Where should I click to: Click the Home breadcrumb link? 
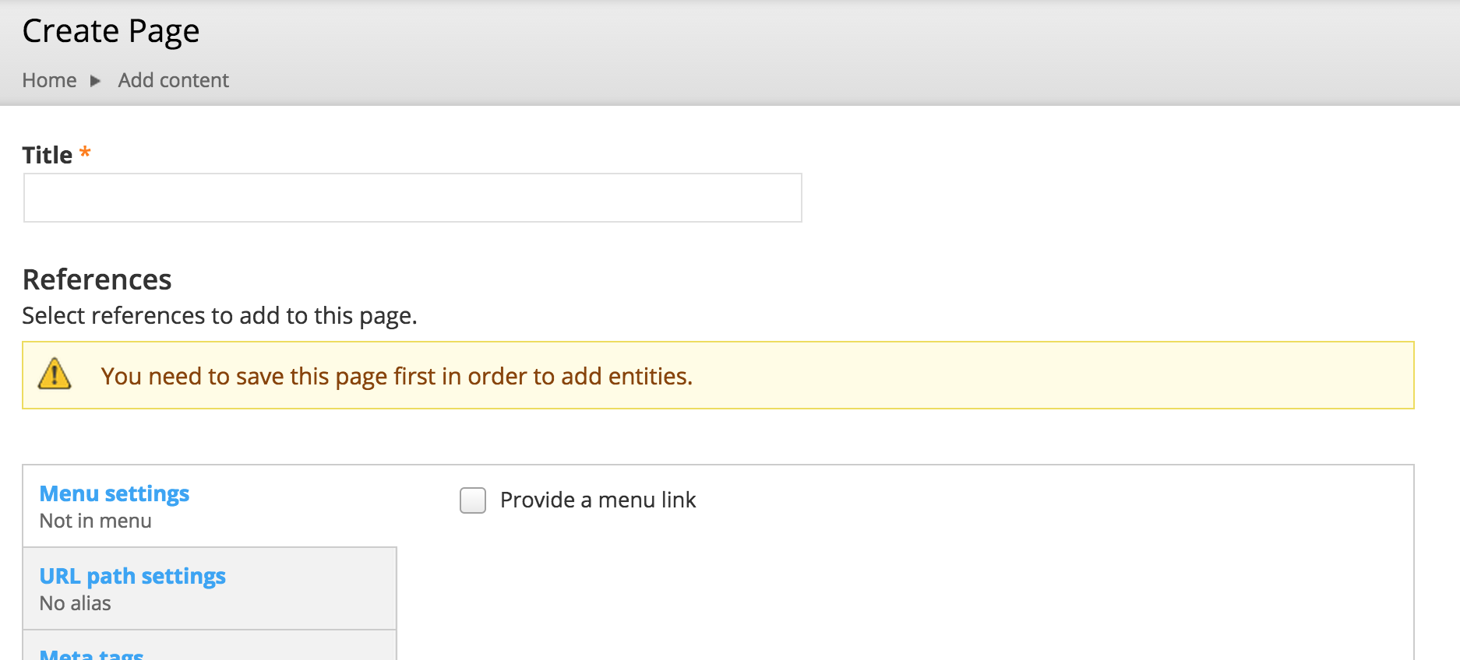(x=49, y=80)
